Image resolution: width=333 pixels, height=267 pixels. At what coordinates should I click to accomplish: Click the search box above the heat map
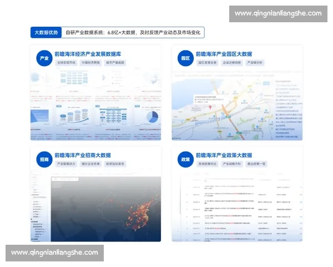(x=65, y=179)
